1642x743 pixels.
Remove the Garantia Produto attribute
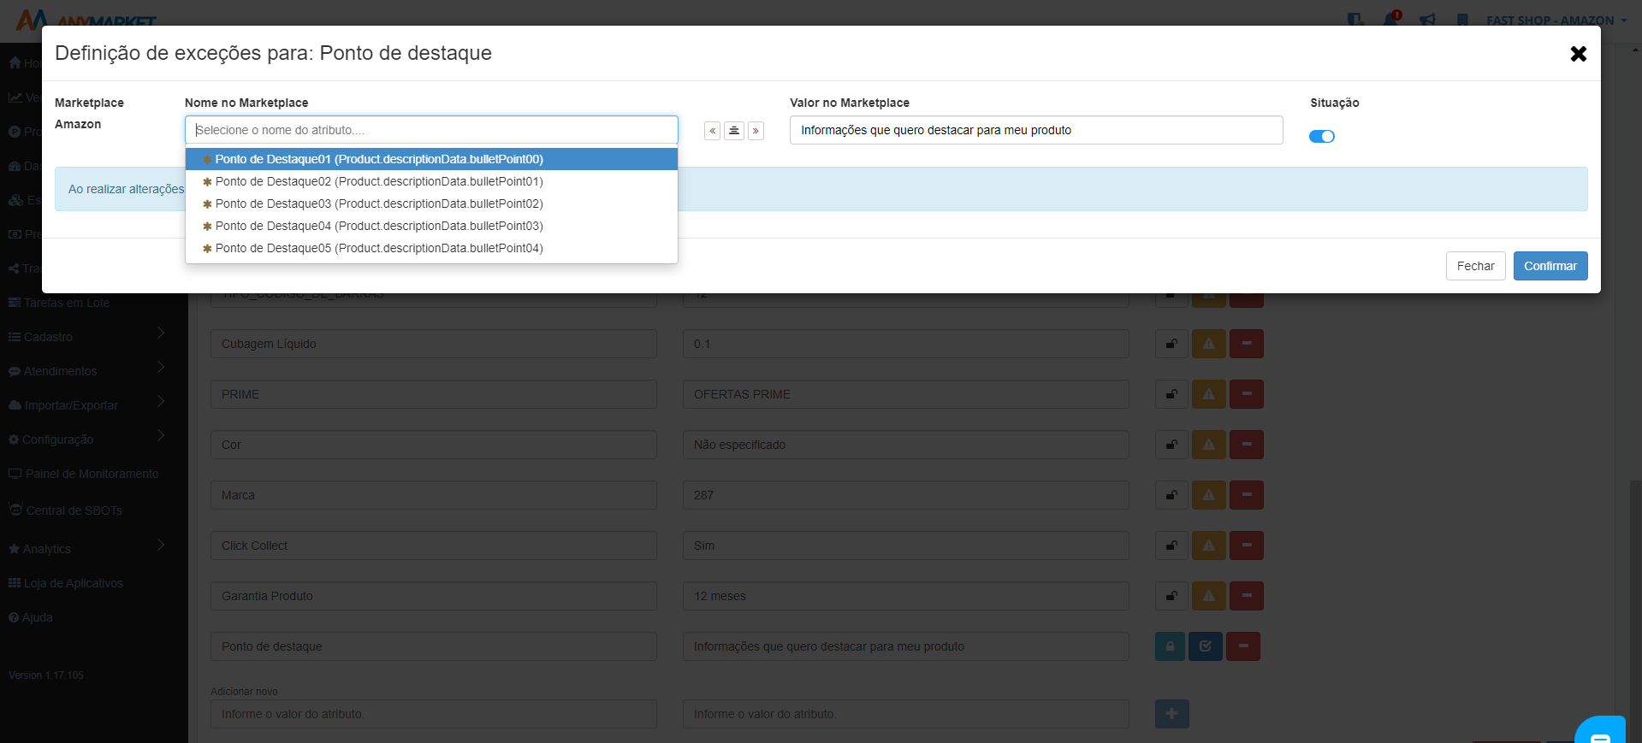tap(1247, 596)
